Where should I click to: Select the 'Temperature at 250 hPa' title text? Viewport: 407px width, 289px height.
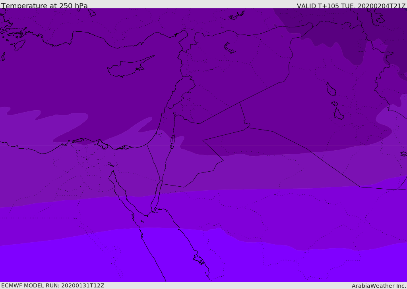[45, 6]
